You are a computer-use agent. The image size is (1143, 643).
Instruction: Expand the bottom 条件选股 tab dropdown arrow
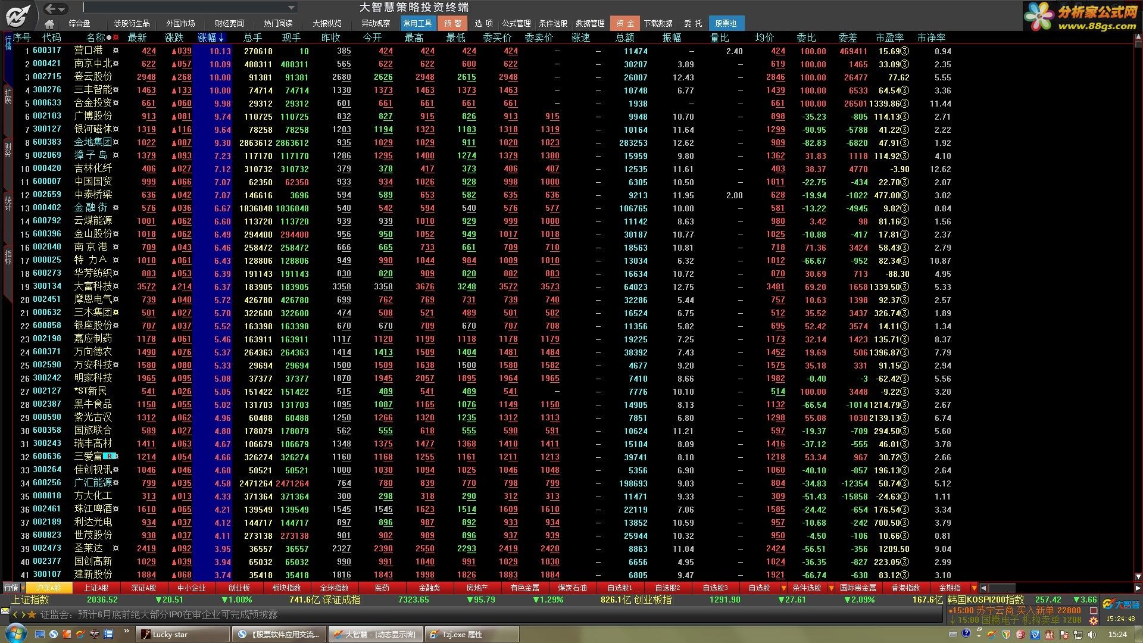click(831, 588)
